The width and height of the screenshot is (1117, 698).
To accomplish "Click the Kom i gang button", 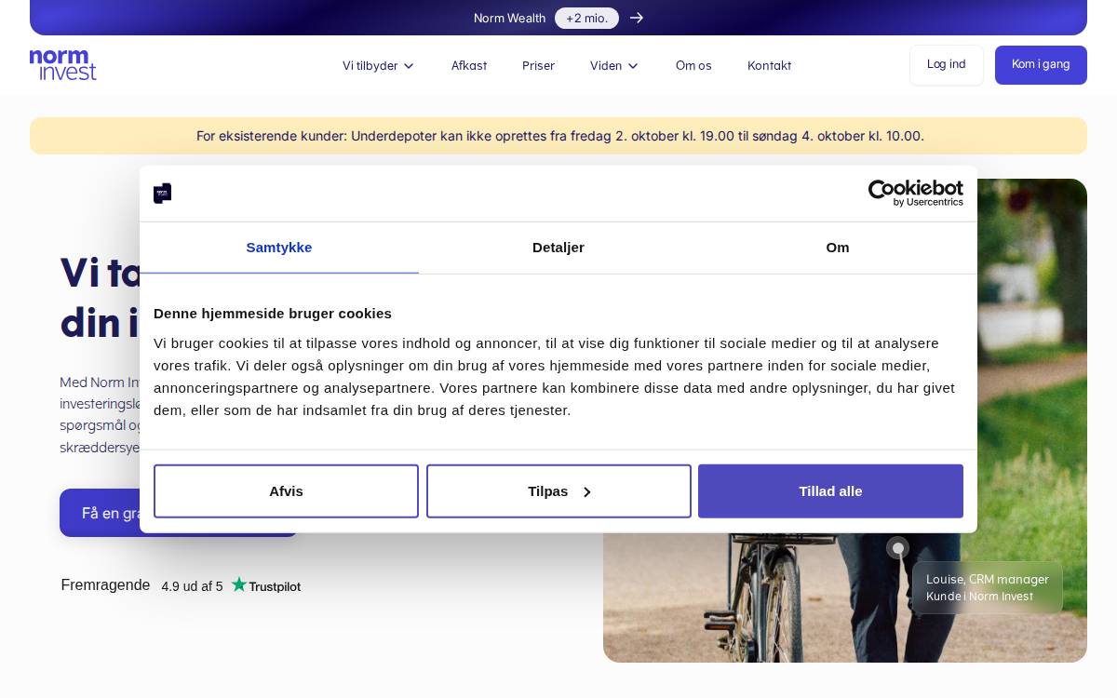I will pyautogui.click(x=1041, y=65).
